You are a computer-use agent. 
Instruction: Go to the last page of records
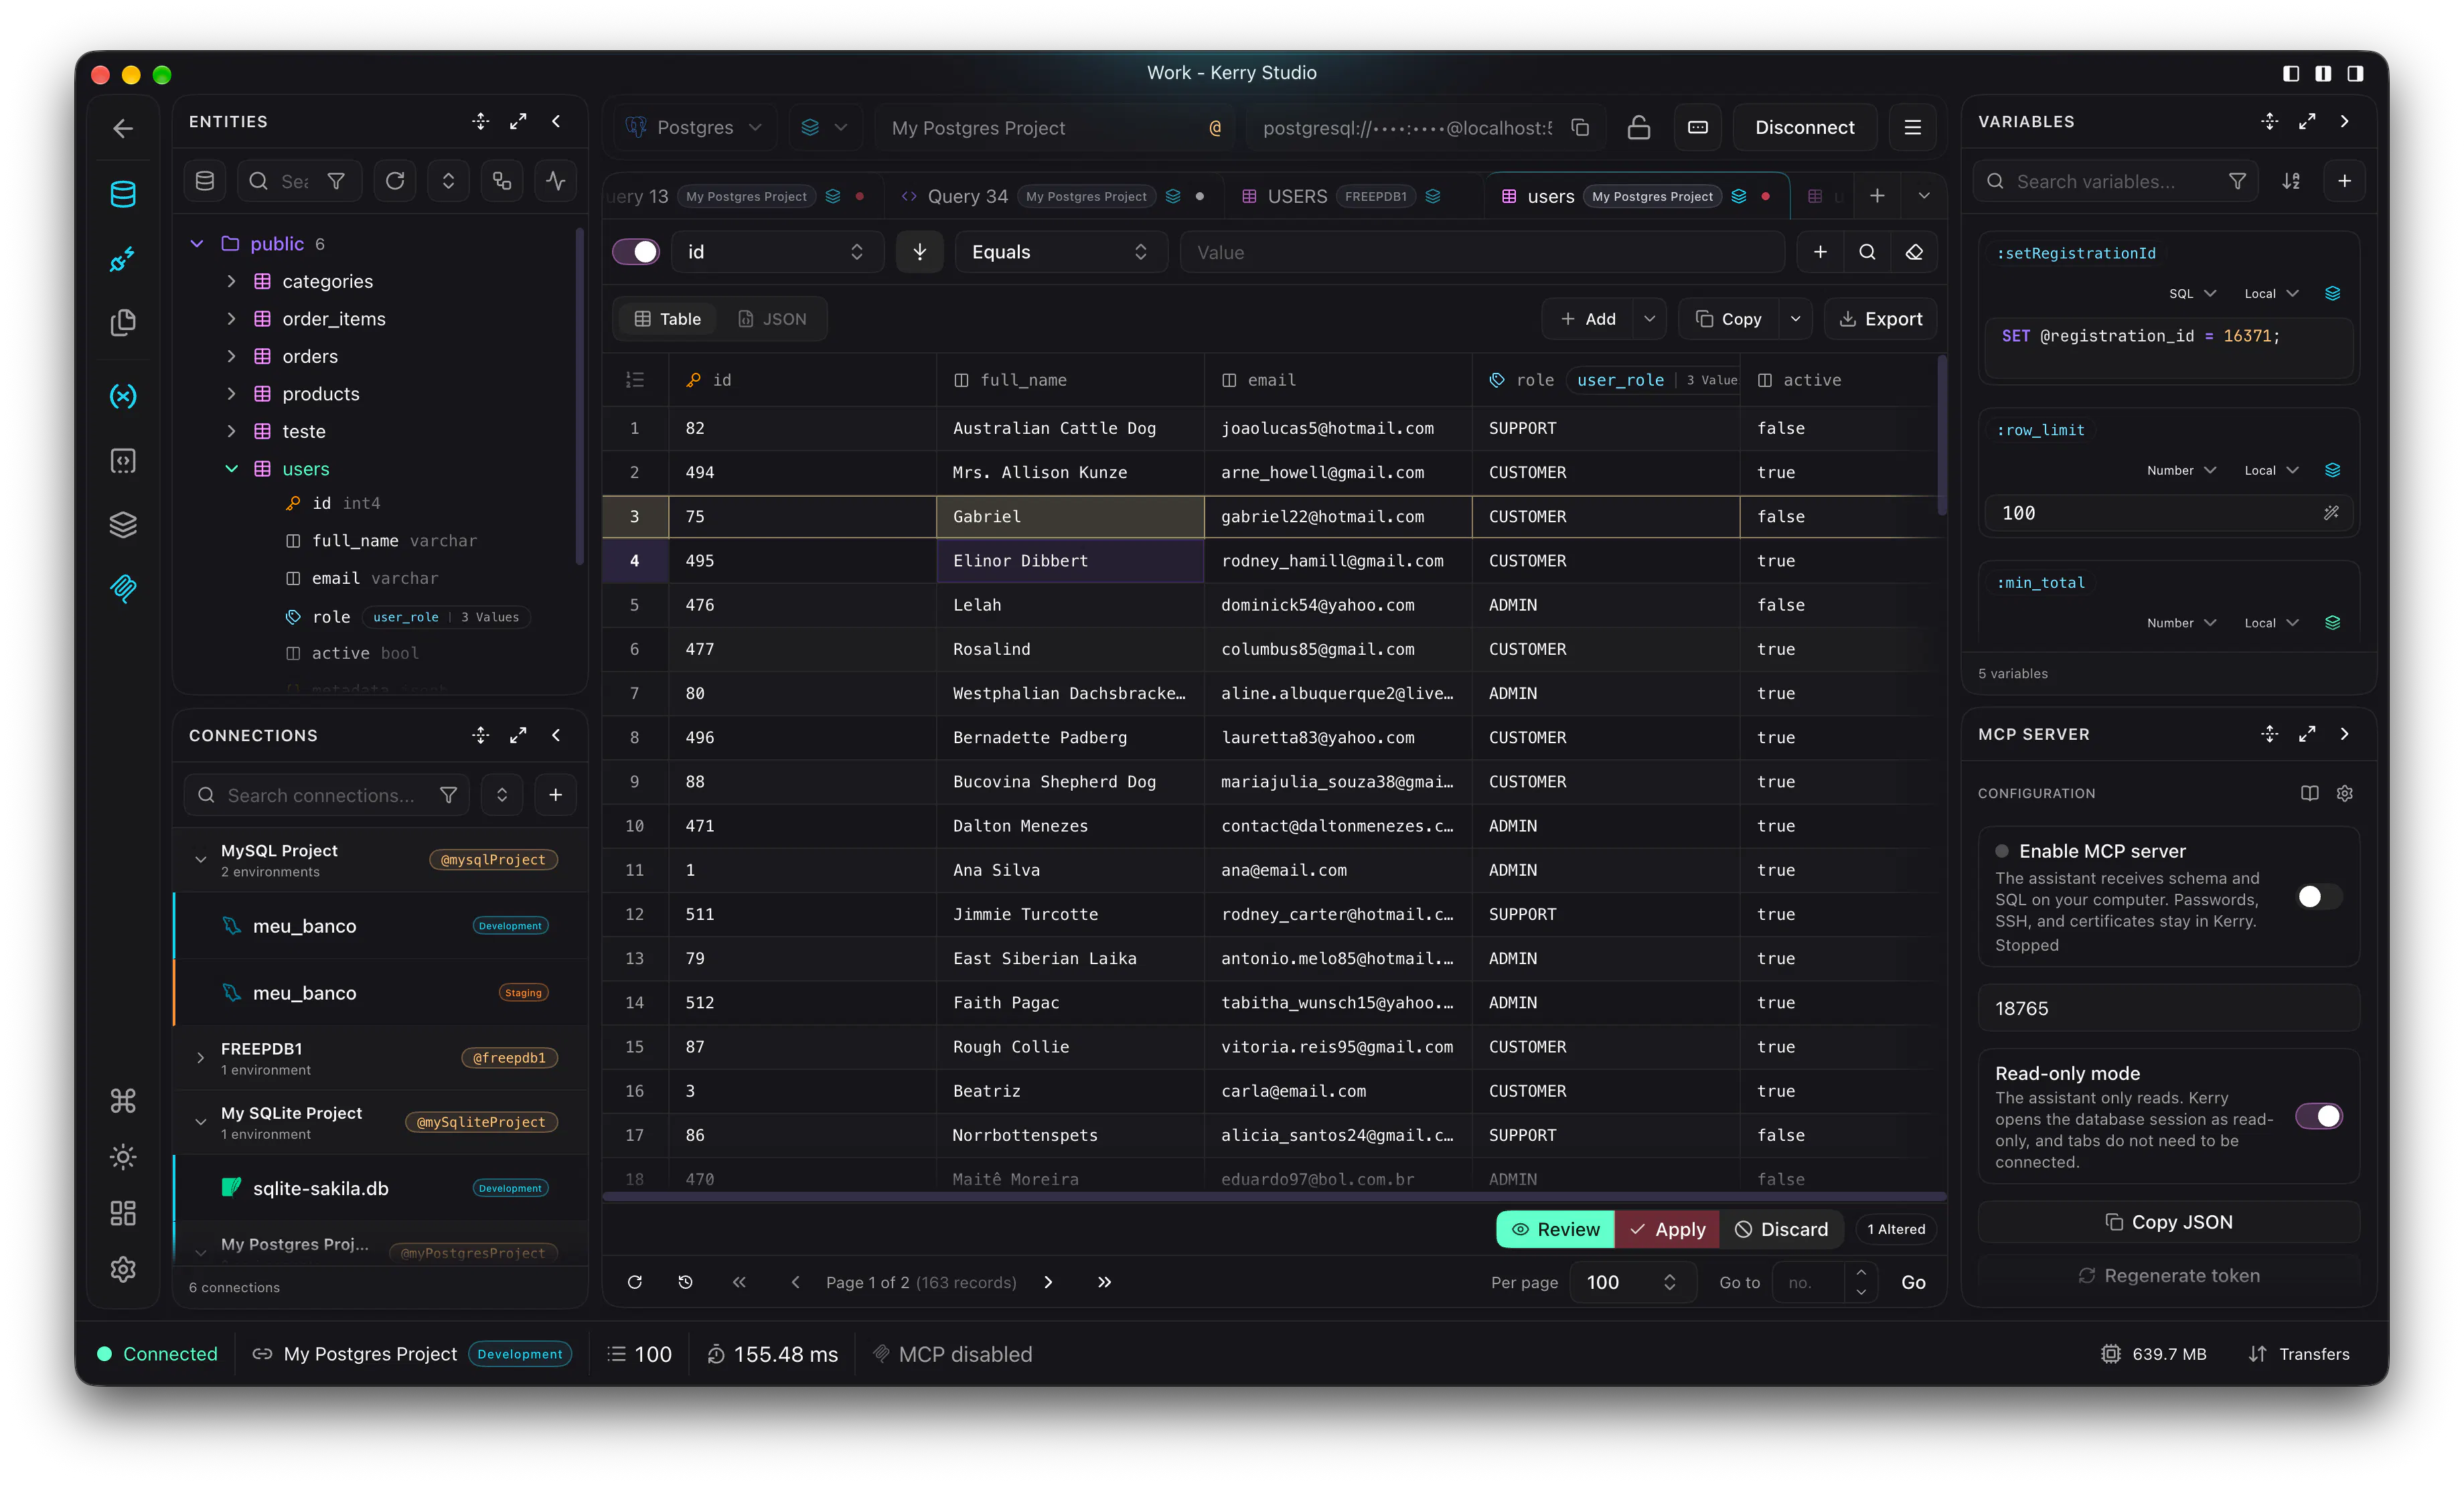(1104, 1282)
